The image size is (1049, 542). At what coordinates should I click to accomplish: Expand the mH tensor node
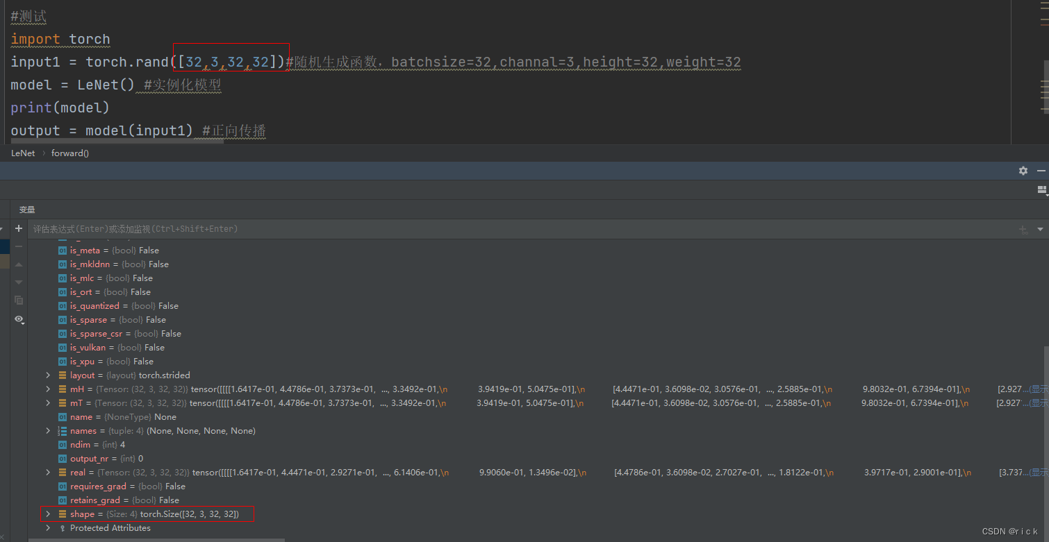(x=48, y=389)
